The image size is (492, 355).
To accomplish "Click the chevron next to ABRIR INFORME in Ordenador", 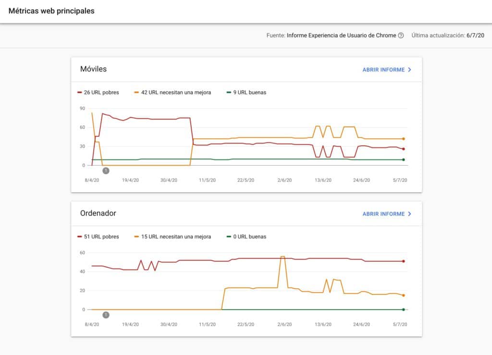I will 409,214.
